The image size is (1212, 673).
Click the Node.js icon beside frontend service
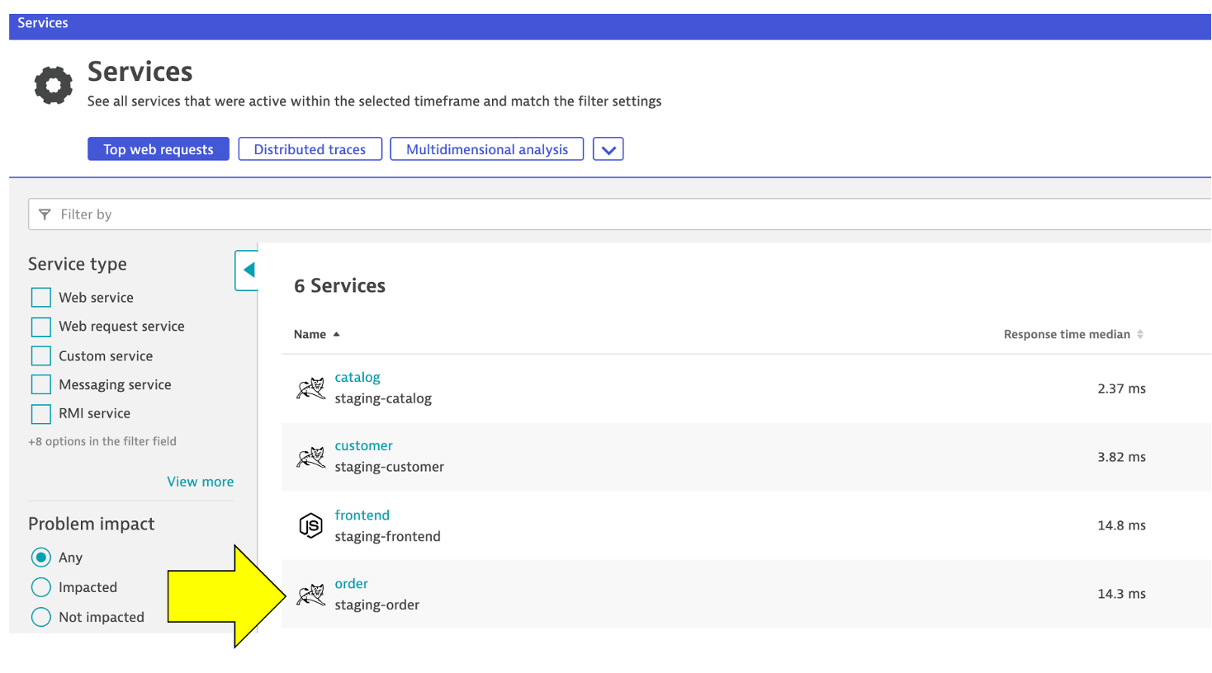(310, 525)
